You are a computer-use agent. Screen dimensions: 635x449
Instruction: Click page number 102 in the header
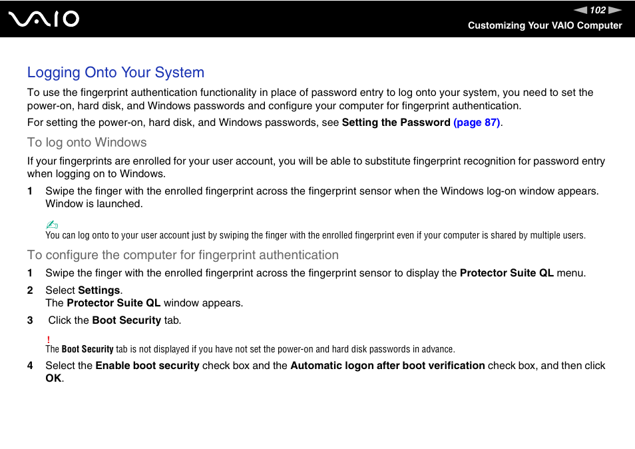tap(598, 10)
